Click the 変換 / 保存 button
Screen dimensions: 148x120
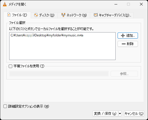(x=105, y=114)
